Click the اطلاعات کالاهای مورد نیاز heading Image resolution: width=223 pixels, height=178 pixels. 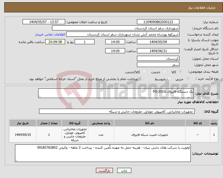click(x=198, y=102)
